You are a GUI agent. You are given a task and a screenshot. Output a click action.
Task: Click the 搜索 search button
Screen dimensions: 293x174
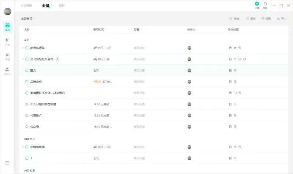click(x=234, y=19)
